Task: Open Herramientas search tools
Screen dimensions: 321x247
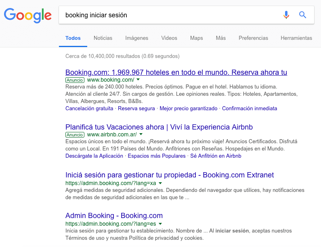Action: coord(296,38)
